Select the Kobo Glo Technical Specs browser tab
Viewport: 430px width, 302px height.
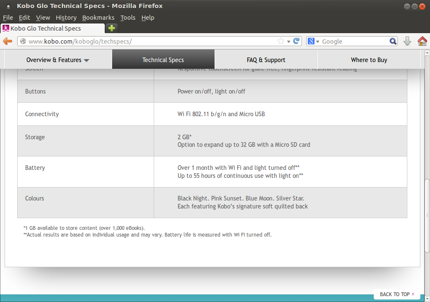(52, 28)
